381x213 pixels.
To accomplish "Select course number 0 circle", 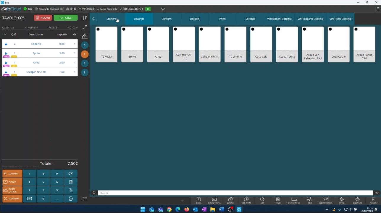I will point(85,45).
